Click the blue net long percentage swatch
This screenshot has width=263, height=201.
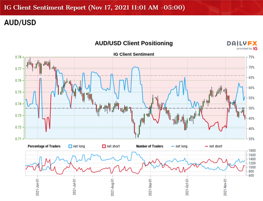[70, 146]
